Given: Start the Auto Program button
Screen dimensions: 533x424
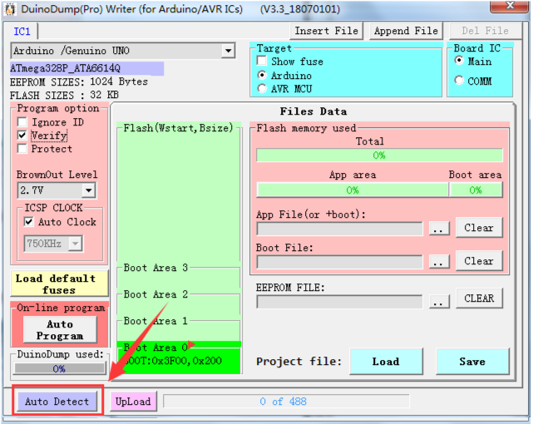Looking at the screenshot, I should click(x=60, y=329).
